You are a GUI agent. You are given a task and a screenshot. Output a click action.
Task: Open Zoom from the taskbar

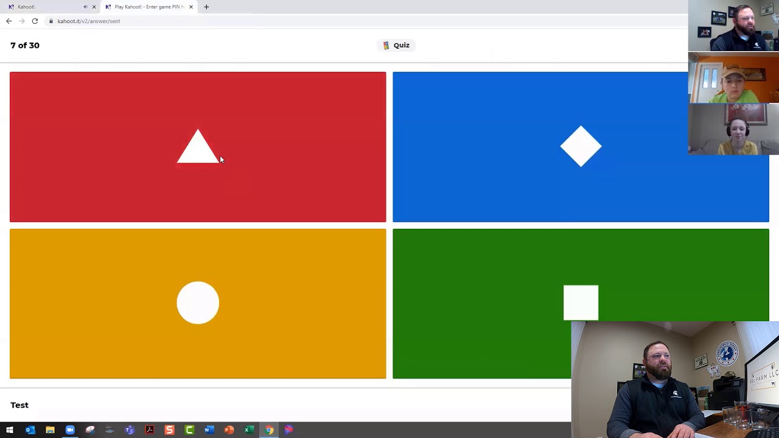[x=70, y=430]
